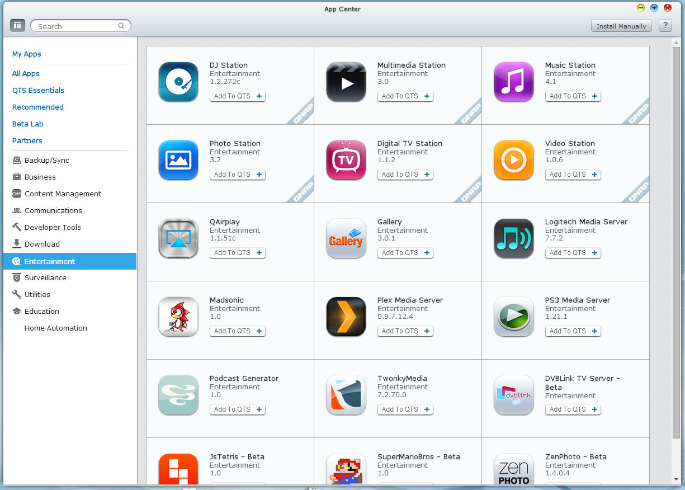The height and width of the screenshot is (490, 685).
Task: Open the Madsonic app icon
Action: coord(178,317)
